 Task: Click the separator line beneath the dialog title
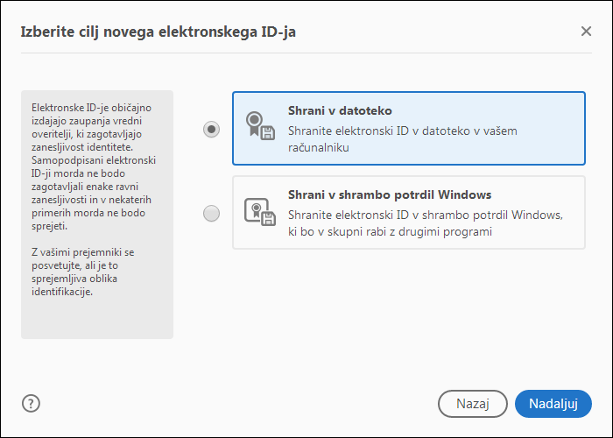coord(306,53)
